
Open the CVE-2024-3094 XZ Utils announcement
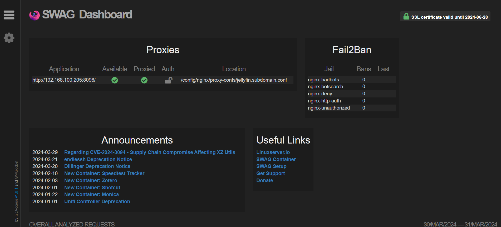[150, 152]
